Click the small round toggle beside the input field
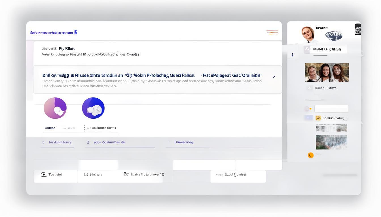This screenshot has height=217, width=381. click(x=307, y=109)
